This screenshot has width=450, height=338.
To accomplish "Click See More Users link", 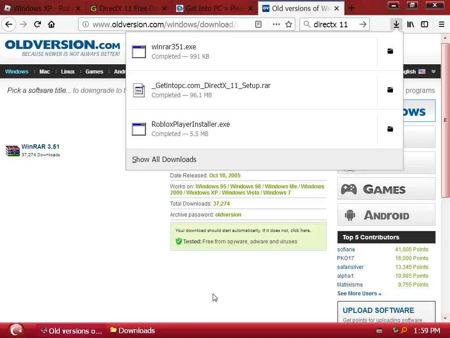I will point(359,294).
